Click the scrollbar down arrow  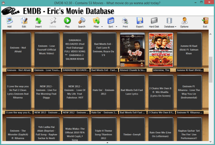(x=211, y=141)
